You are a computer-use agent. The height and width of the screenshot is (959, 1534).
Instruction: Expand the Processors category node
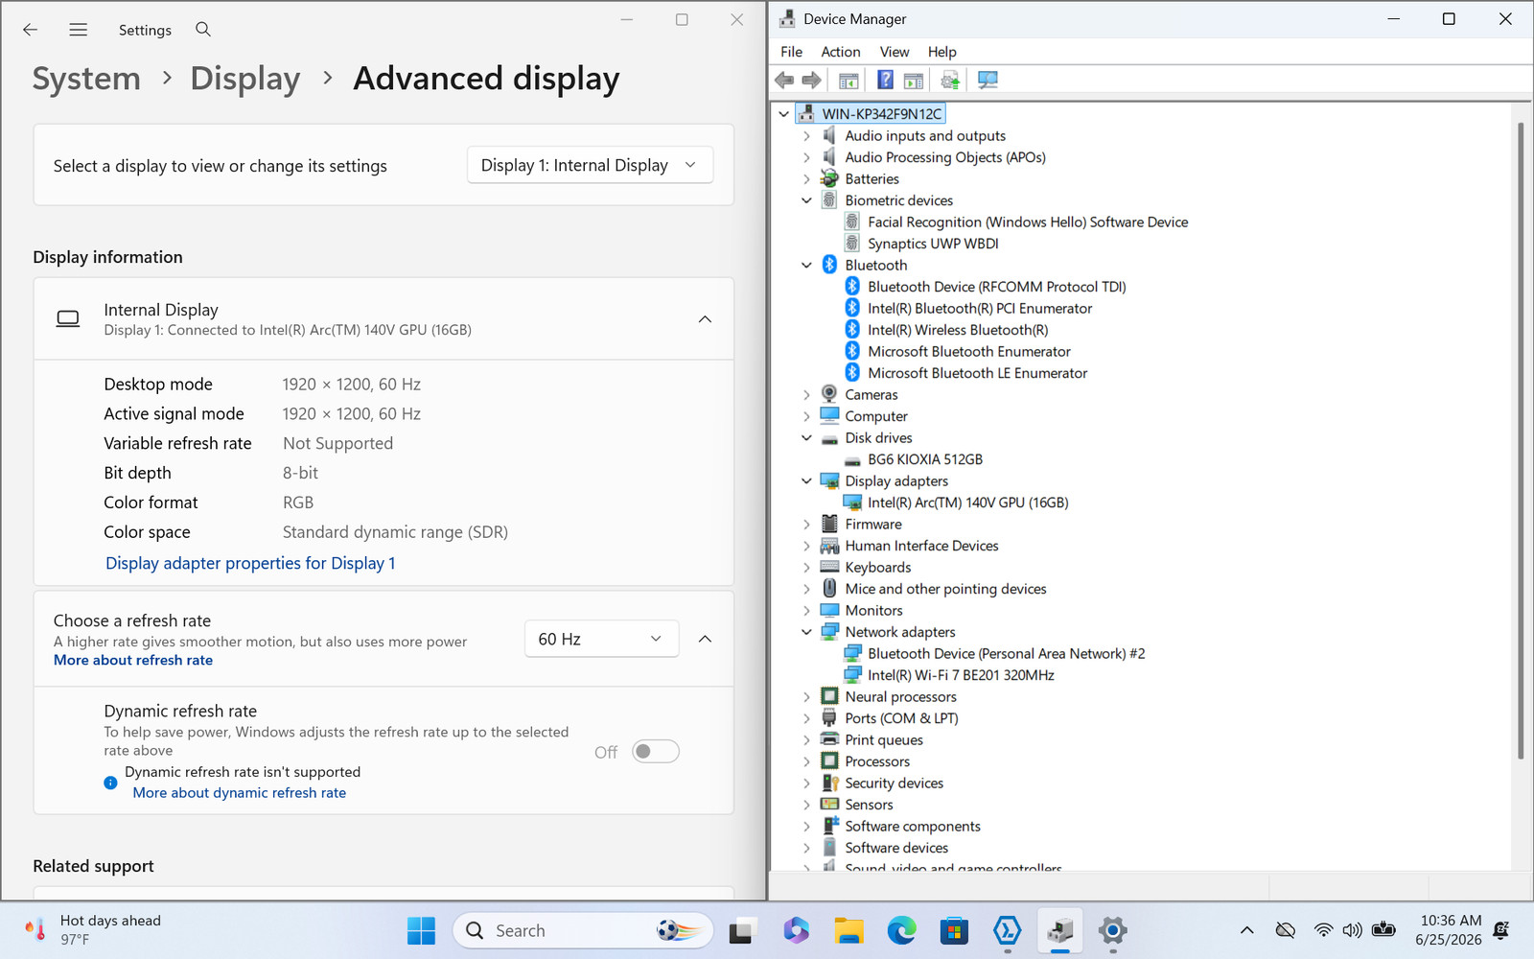[x=806, y=761]
